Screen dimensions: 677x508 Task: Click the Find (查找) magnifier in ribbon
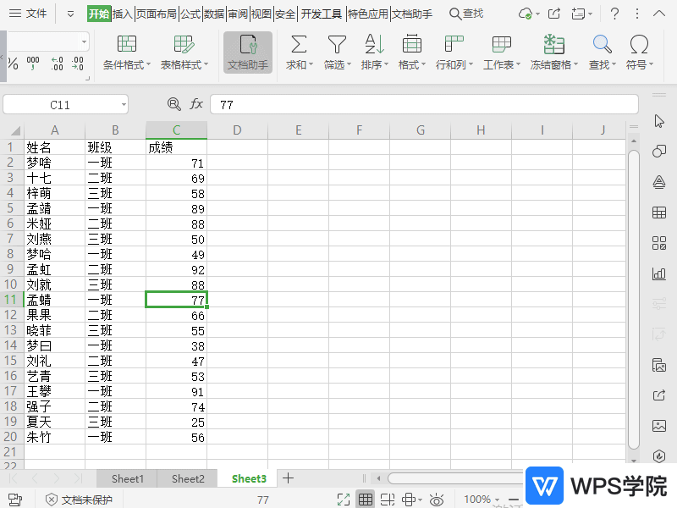(602, 44)
